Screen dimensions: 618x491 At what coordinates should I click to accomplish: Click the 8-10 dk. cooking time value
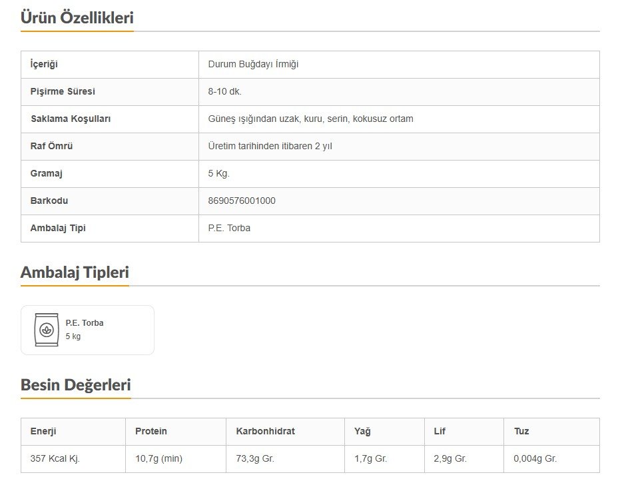click(225, 92)
